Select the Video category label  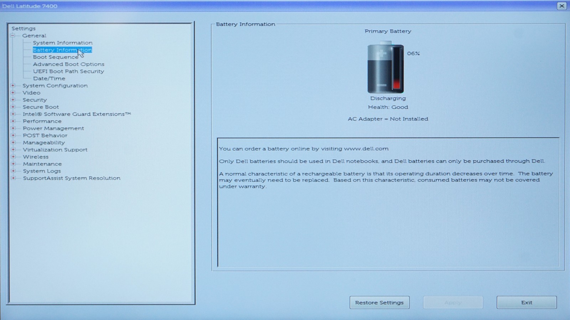[x=31, y=93]
